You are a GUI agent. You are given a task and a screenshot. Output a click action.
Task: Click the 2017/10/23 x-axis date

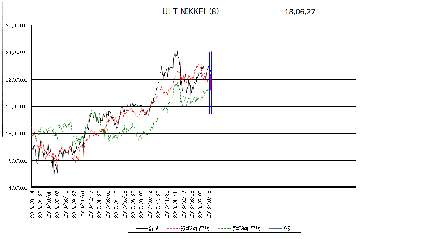[x=158, y=204]
